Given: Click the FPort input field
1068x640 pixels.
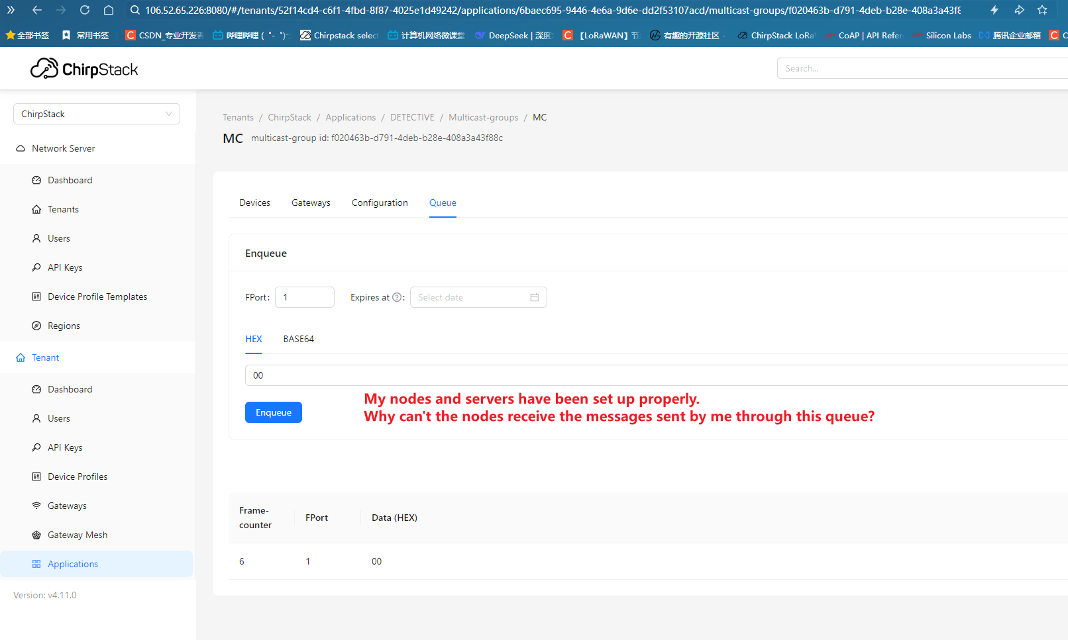Looking at the screenshot, I should click(x=305, y=298).
